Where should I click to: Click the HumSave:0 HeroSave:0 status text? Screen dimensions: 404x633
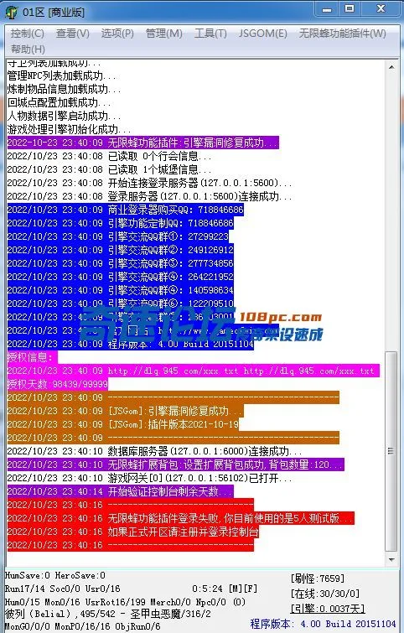[x=55, y=575]
